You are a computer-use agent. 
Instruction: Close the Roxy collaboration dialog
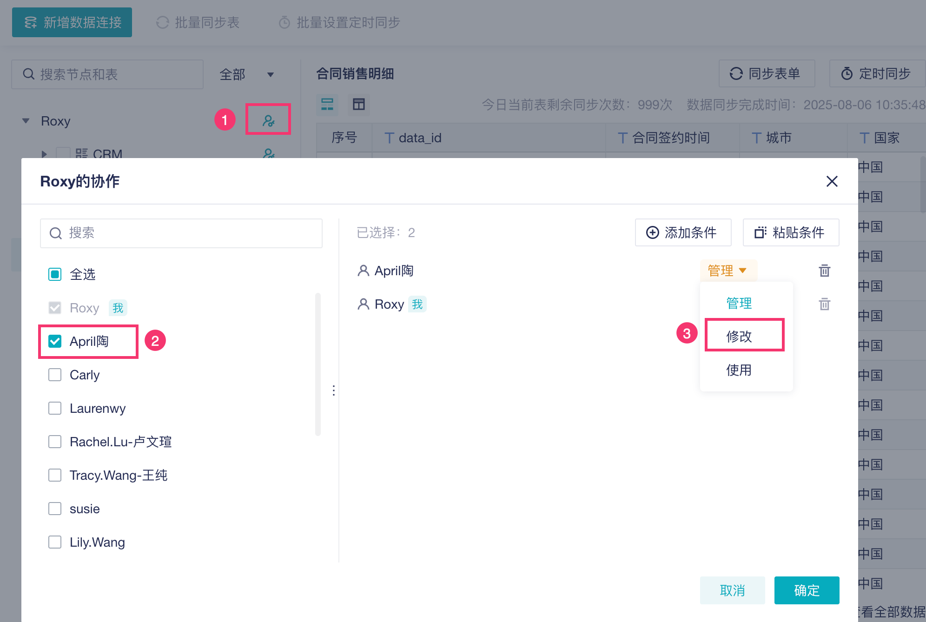pyautogui.click(x=832, y=181)
